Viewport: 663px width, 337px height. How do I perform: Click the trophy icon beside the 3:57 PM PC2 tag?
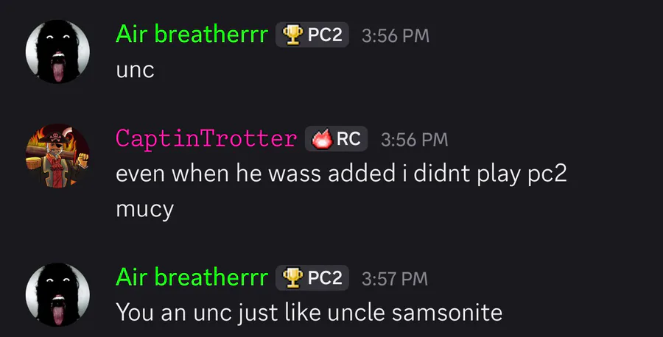[293, 278]
